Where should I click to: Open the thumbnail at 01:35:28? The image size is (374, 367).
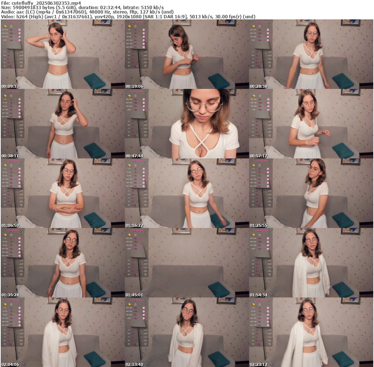pos(62,263)
